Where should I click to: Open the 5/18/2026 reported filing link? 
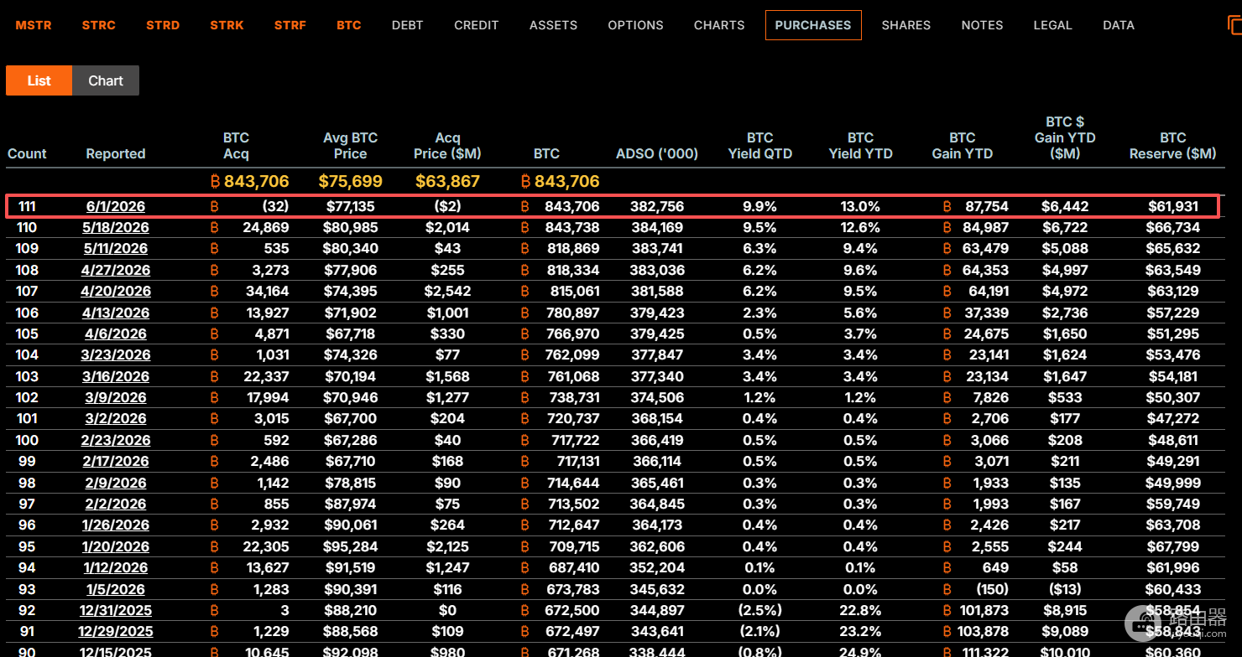(116, 227)
